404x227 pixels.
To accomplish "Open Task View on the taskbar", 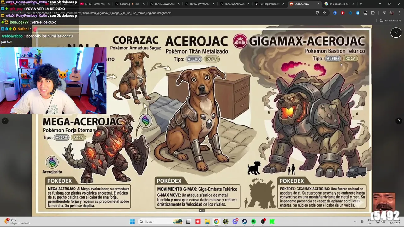I will pyautogui.click(x=188, y=222).
